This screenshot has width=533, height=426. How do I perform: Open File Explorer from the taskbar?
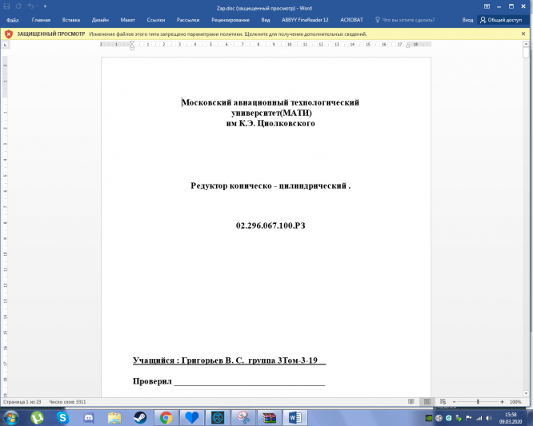[x=114, y=417]
